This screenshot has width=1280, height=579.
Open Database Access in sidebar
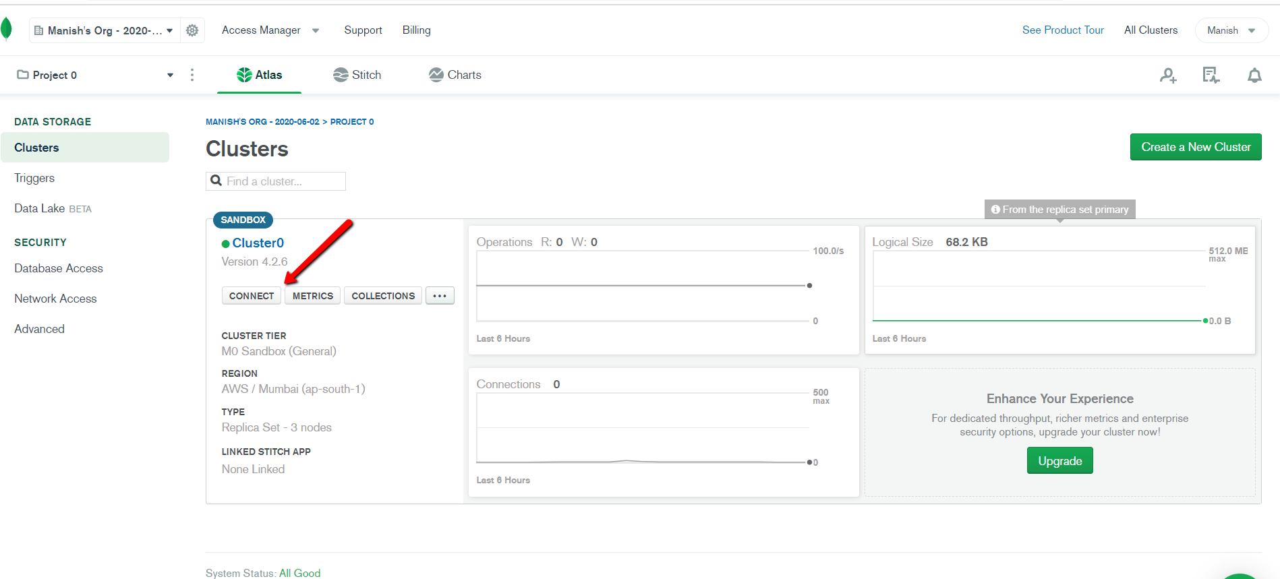(x=59, y=268)
